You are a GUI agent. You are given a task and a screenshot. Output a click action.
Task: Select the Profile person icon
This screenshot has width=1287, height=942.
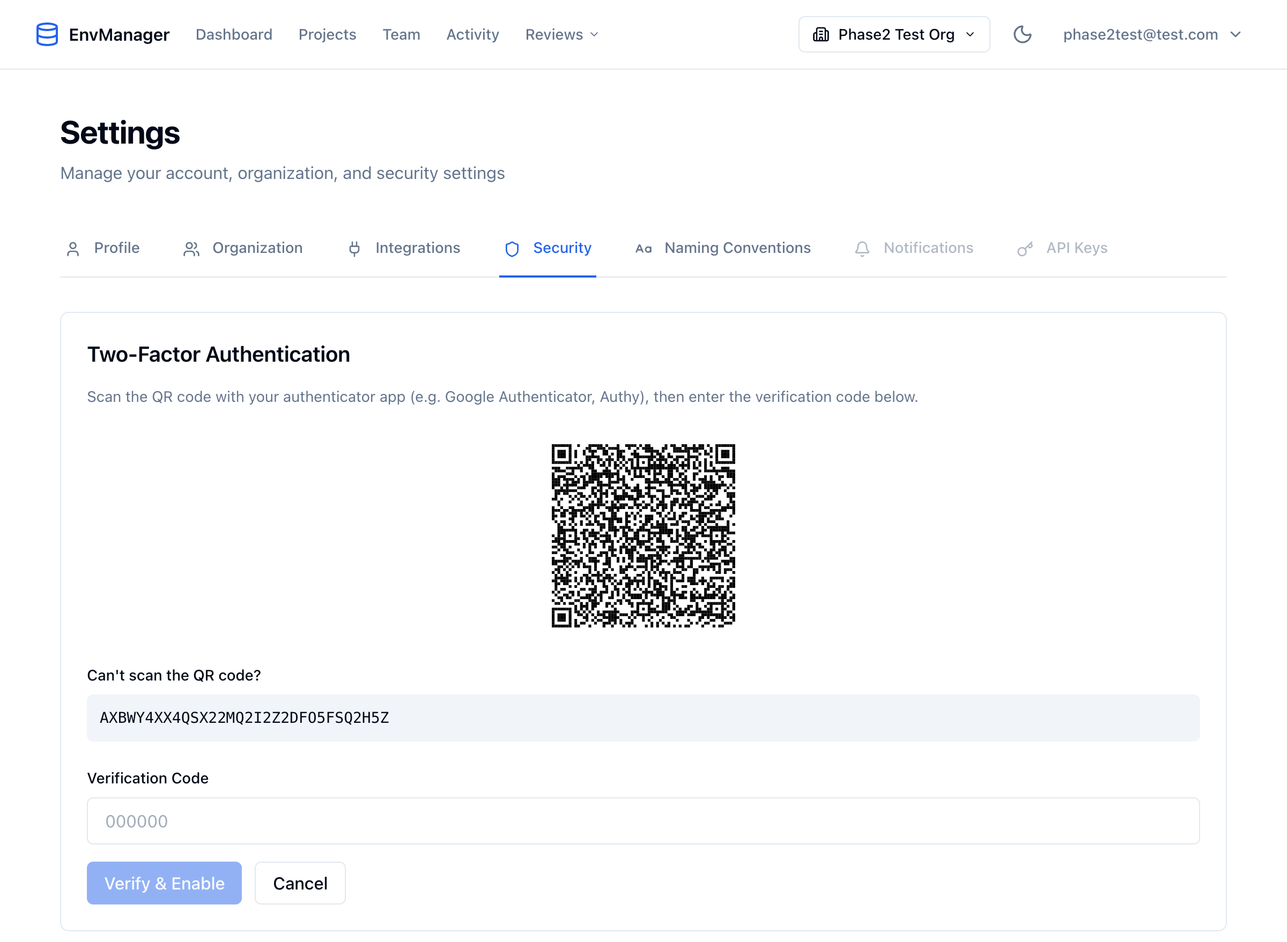[73, 248]
